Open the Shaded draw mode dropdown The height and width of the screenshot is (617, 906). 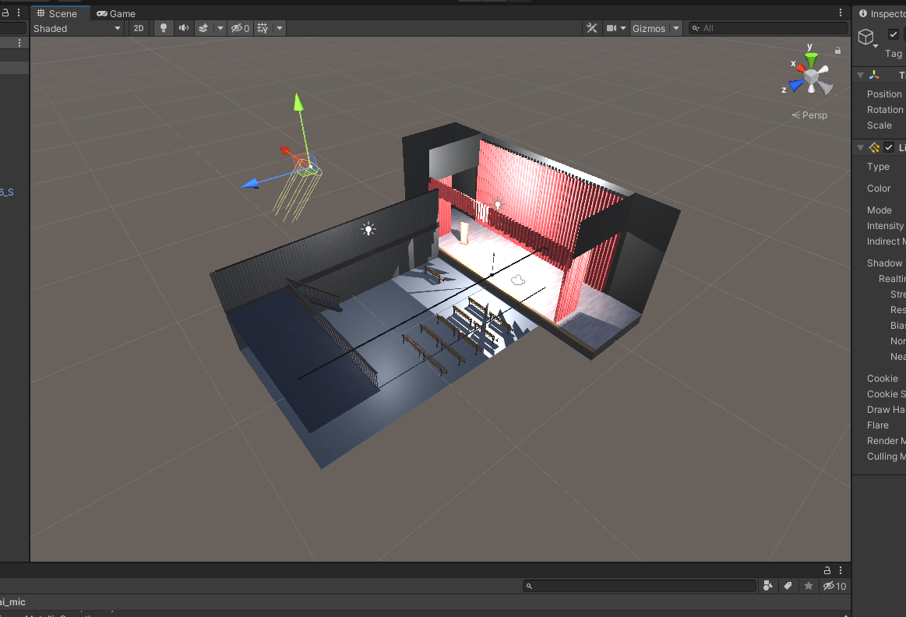click(x=78, y=28)
